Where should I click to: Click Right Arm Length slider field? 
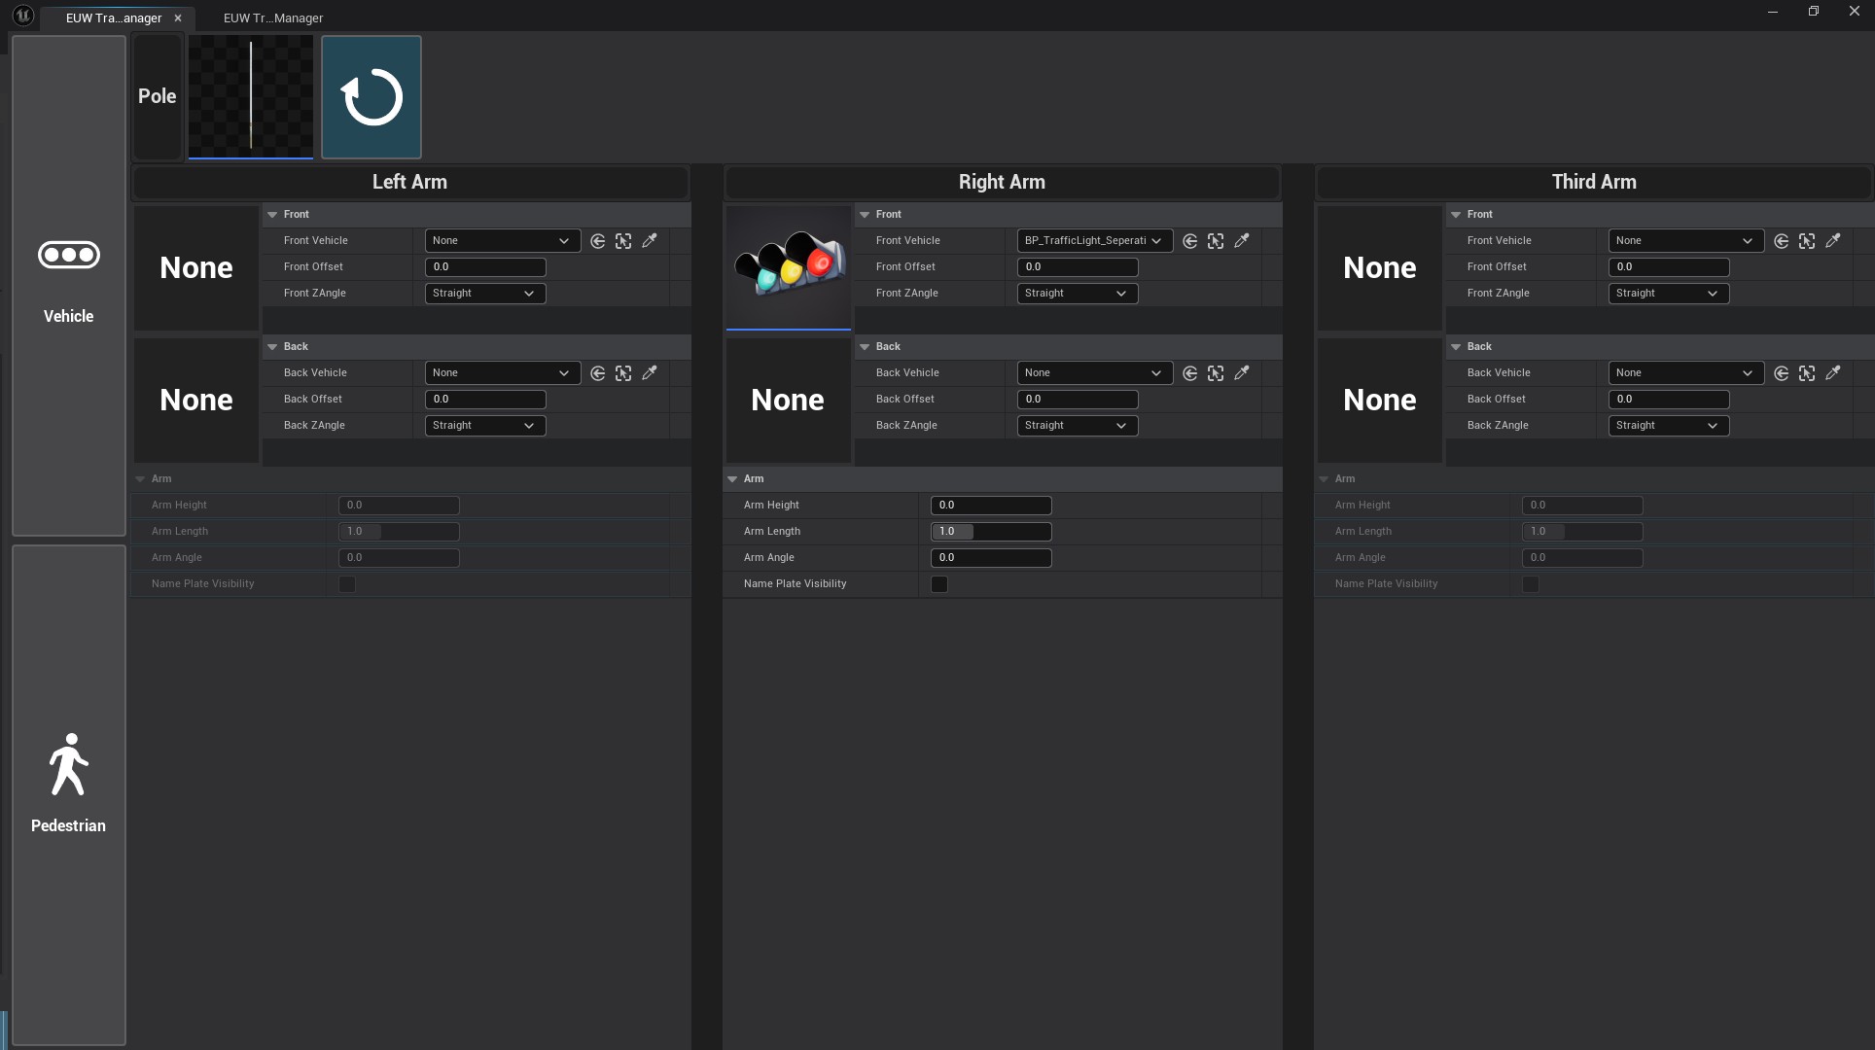[990, 532]
